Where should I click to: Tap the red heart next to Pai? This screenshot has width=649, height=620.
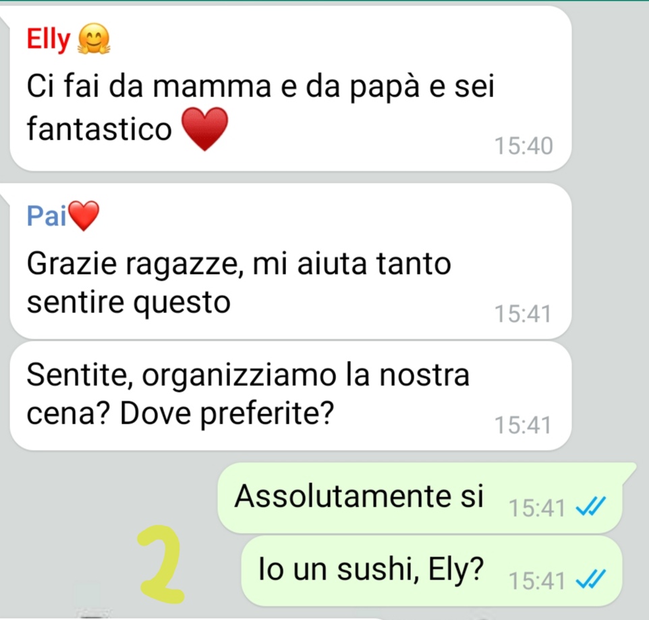click(84, 216)
